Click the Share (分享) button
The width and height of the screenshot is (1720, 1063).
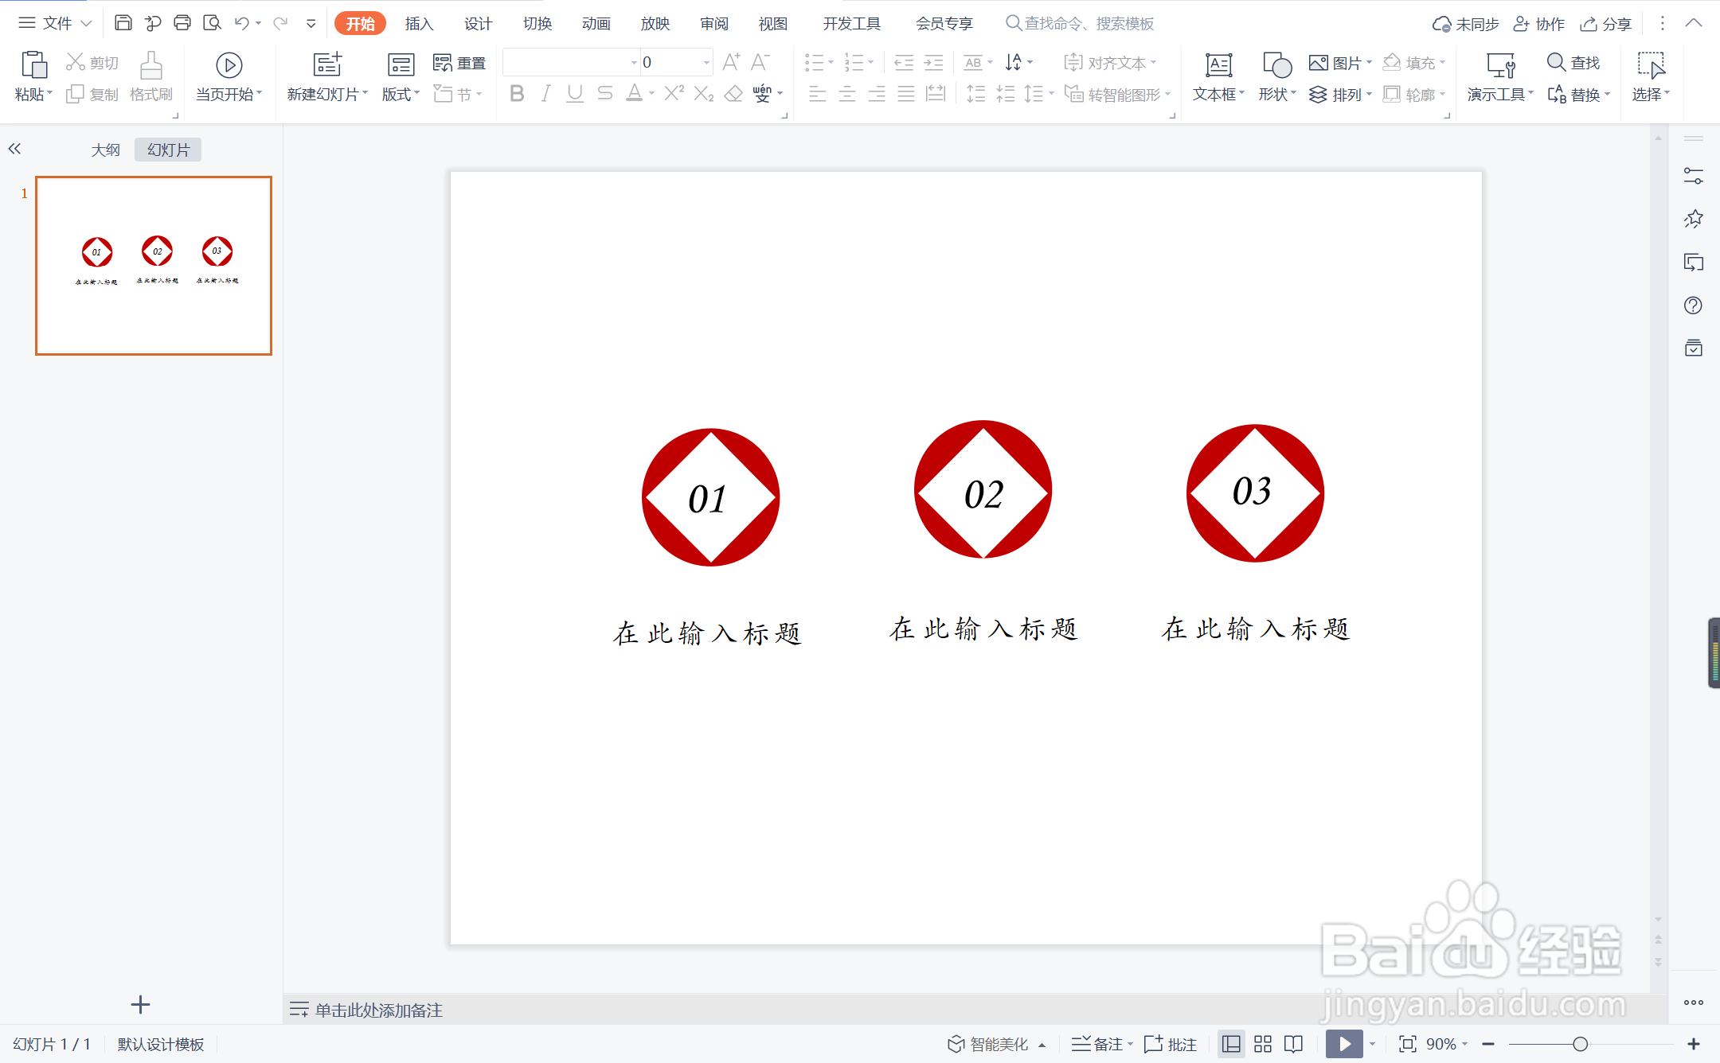[x=1606, y=24]
